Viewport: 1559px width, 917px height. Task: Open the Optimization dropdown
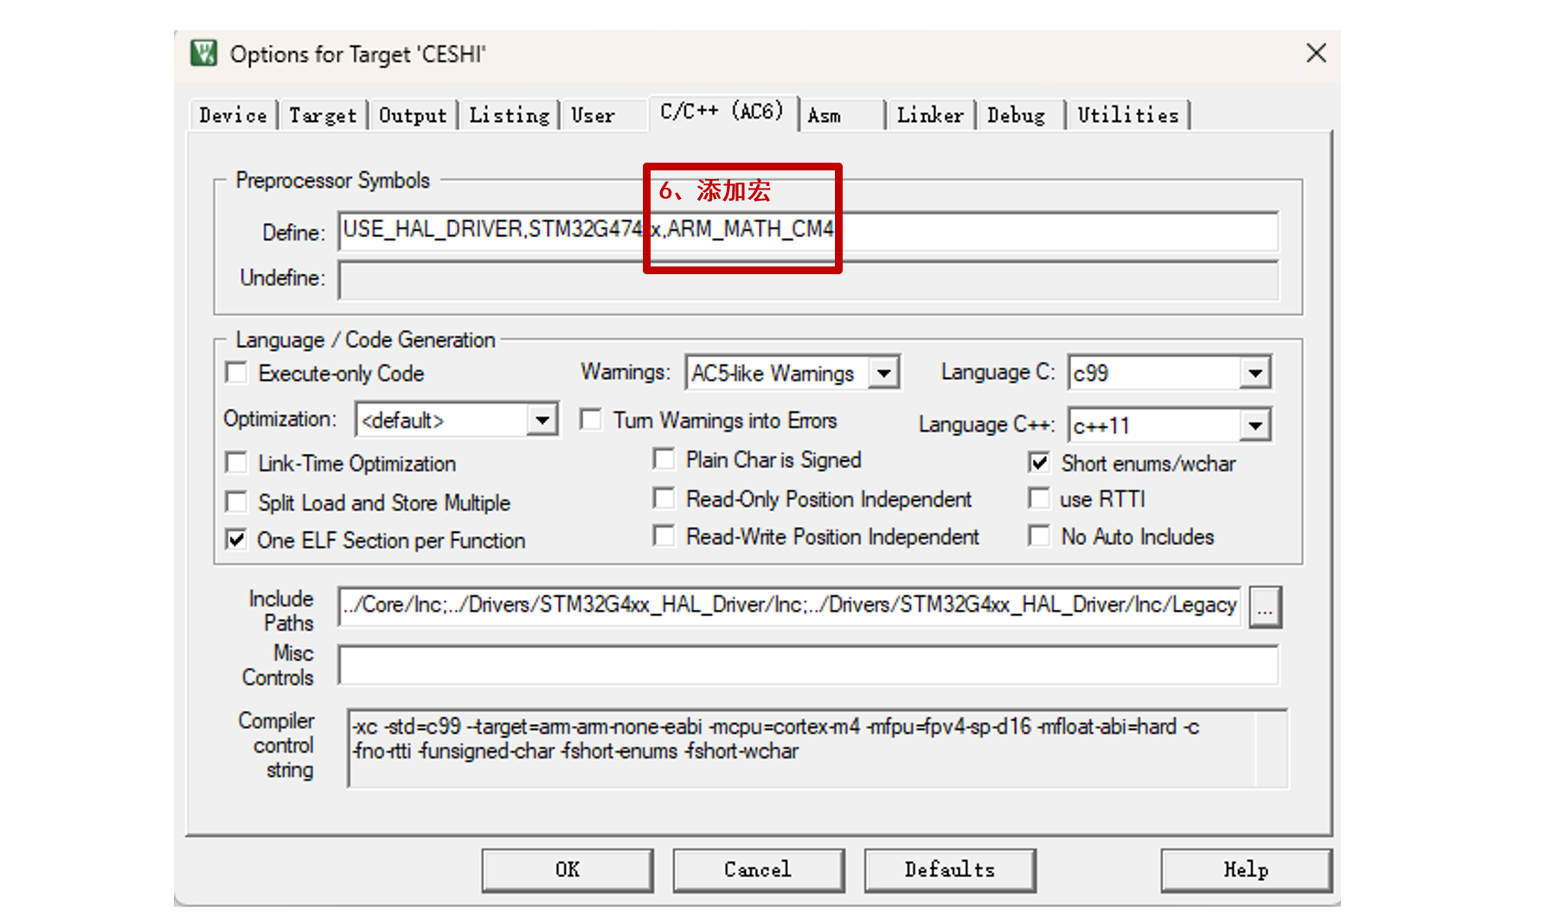tap(542, 419)
